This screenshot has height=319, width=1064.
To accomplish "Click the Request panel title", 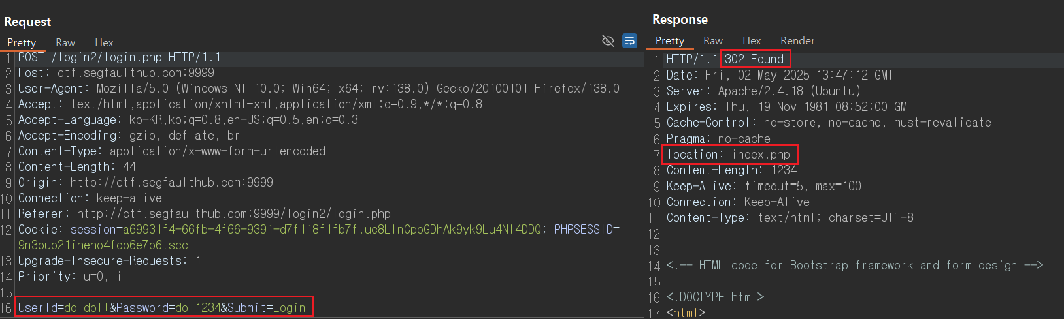I will pyautogui.click(x=27, y=22).
